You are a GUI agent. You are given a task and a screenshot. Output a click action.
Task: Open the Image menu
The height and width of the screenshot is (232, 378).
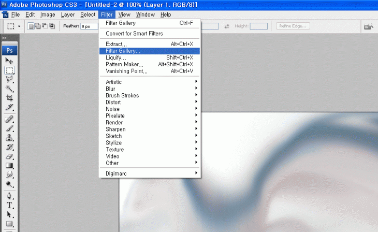click(48, 15)
